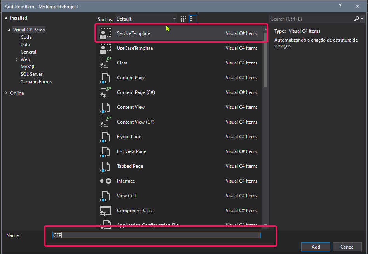The width and height of the screenshot is (368, 254).
Task: Click the View Cell icon
Action: [x=105, y=196]
